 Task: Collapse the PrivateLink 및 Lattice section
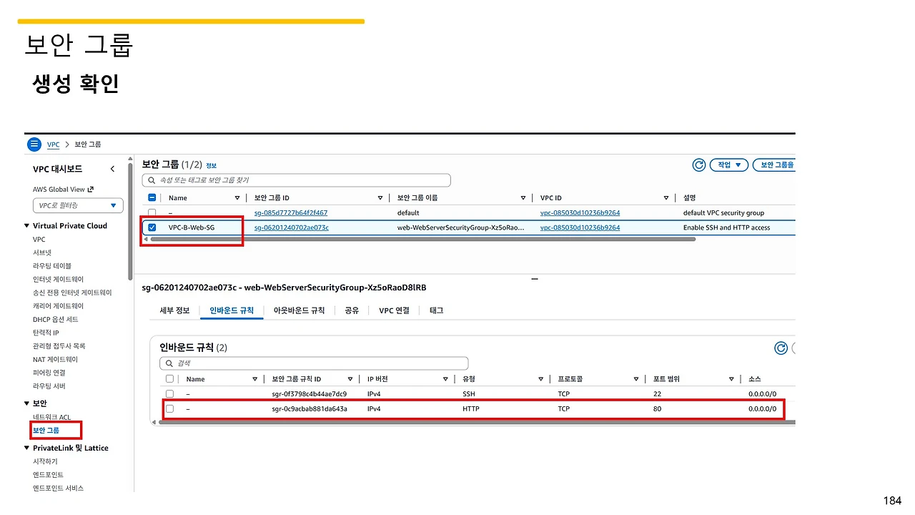27,448
